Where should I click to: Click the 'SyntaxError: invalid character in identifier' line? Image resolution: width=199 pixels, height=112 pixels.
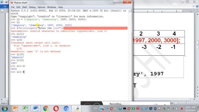pos(59,31)
